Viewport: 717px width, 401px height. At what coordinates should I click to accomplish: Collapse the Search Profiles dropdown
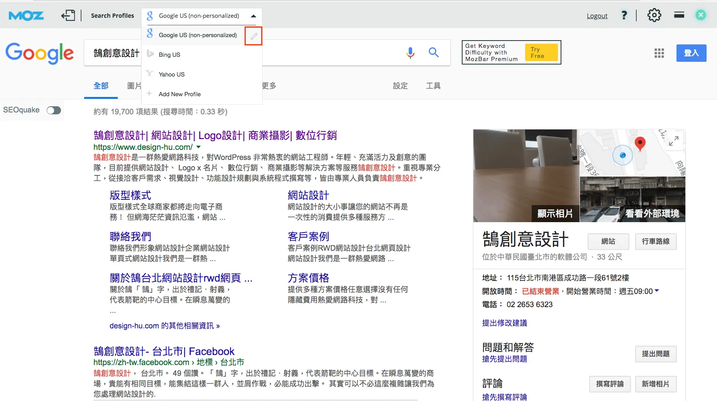coord(253,16)
